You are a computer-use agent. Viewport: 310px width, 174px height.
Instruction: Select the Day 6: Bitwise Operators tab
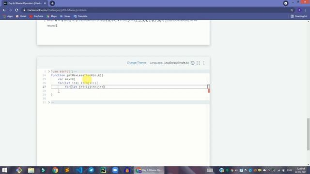[25, 3]
